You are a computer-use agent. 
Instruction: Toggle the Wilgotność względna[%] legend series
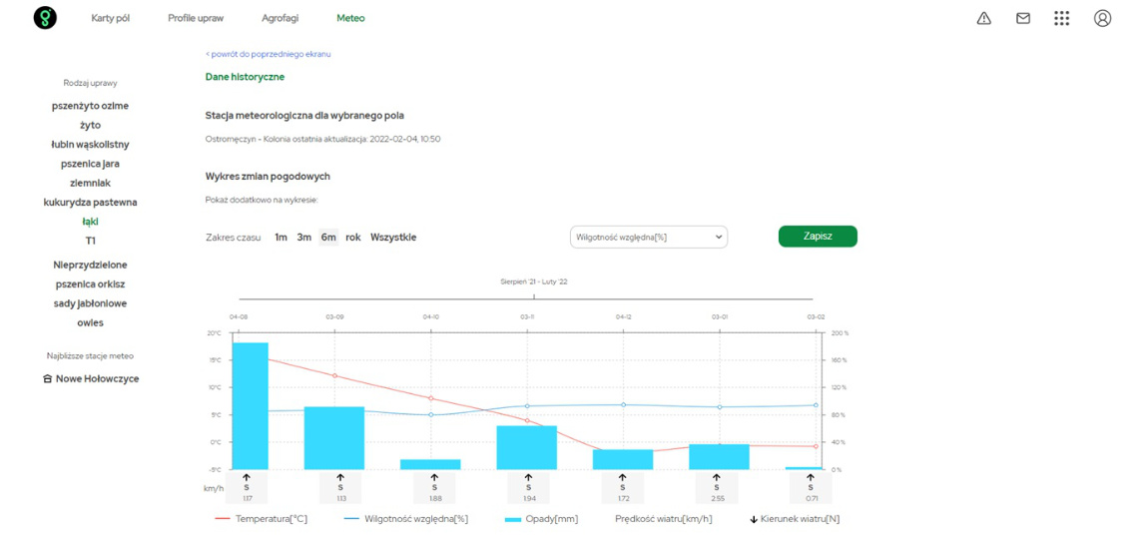click(x=405, y=519)
